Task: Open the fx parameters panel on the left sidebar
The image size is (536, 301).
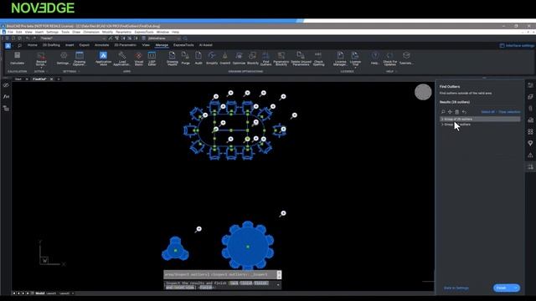Action: (6, 97)
